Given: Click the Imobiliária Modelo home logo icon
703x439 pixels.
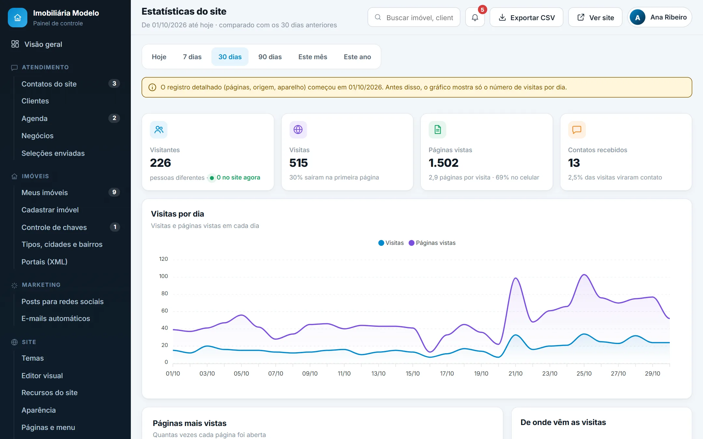Looking at the screenshot, I should coord(18,18).
